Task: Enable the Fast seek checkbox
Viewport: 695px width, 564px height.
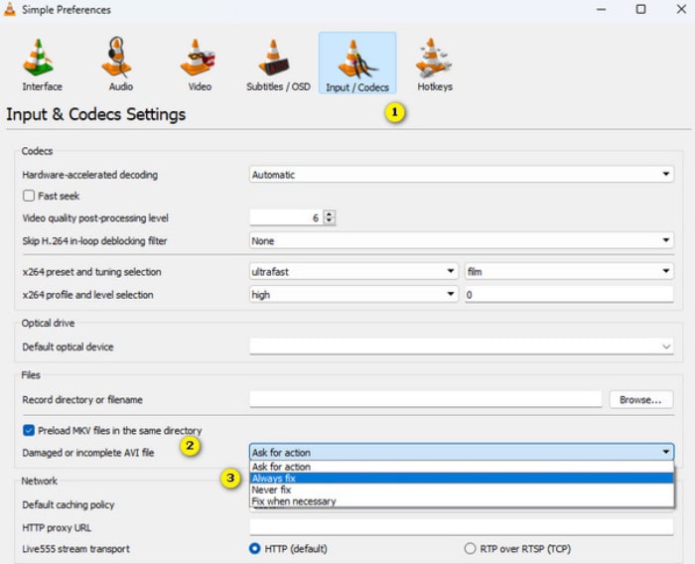Action: point(29,196)
